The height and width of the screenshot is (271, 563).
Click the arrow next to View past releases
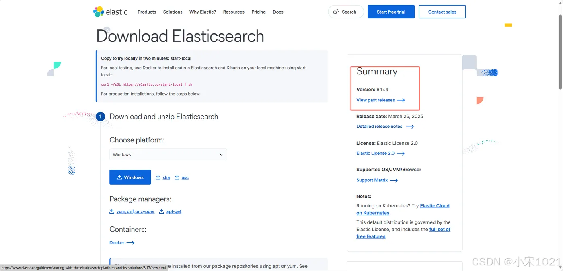tap(401, 100)
